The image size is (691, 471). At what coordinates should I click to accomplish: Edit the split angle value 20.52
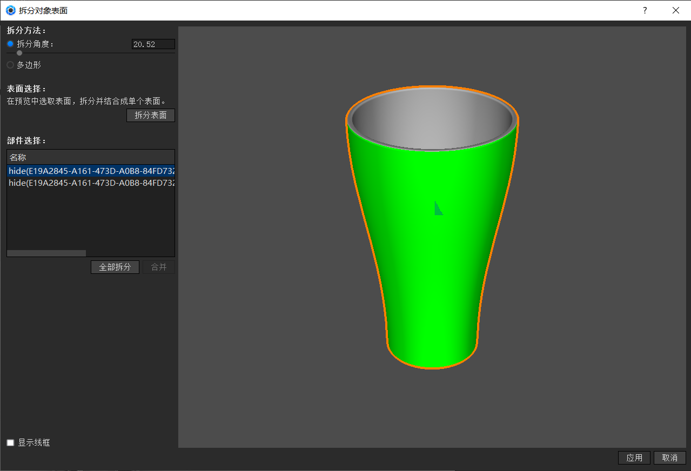click(153, 44)
